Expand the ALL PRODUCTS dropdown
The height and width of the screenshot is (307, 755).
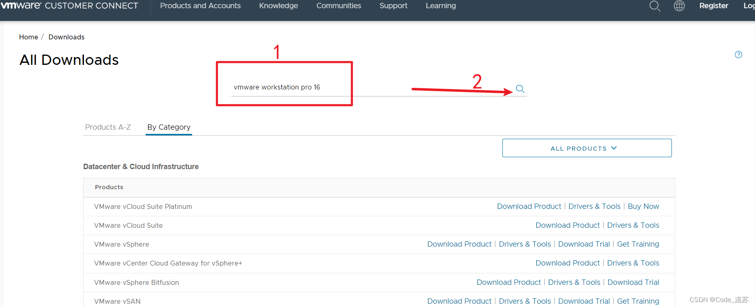587,148
